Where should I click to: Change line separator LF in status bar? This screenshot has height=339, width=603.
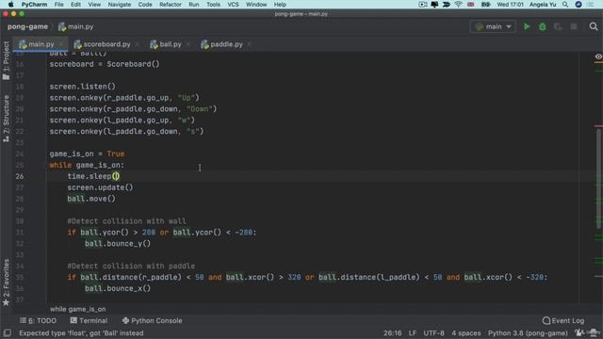click(413, 333)
